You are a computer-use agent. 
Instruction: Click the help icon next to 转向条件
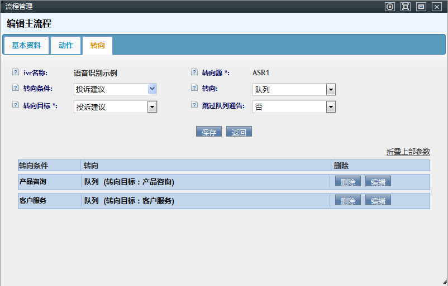pyautogui.click(x=15, y=88)
